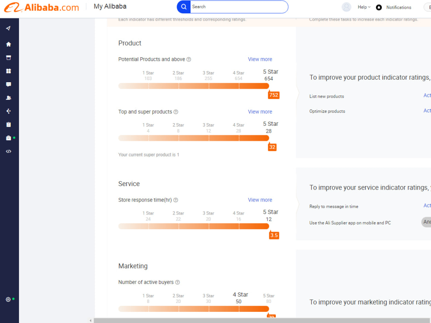Click the Top and super products progress bar
431x323 pixels.
[x=194, y=138]
